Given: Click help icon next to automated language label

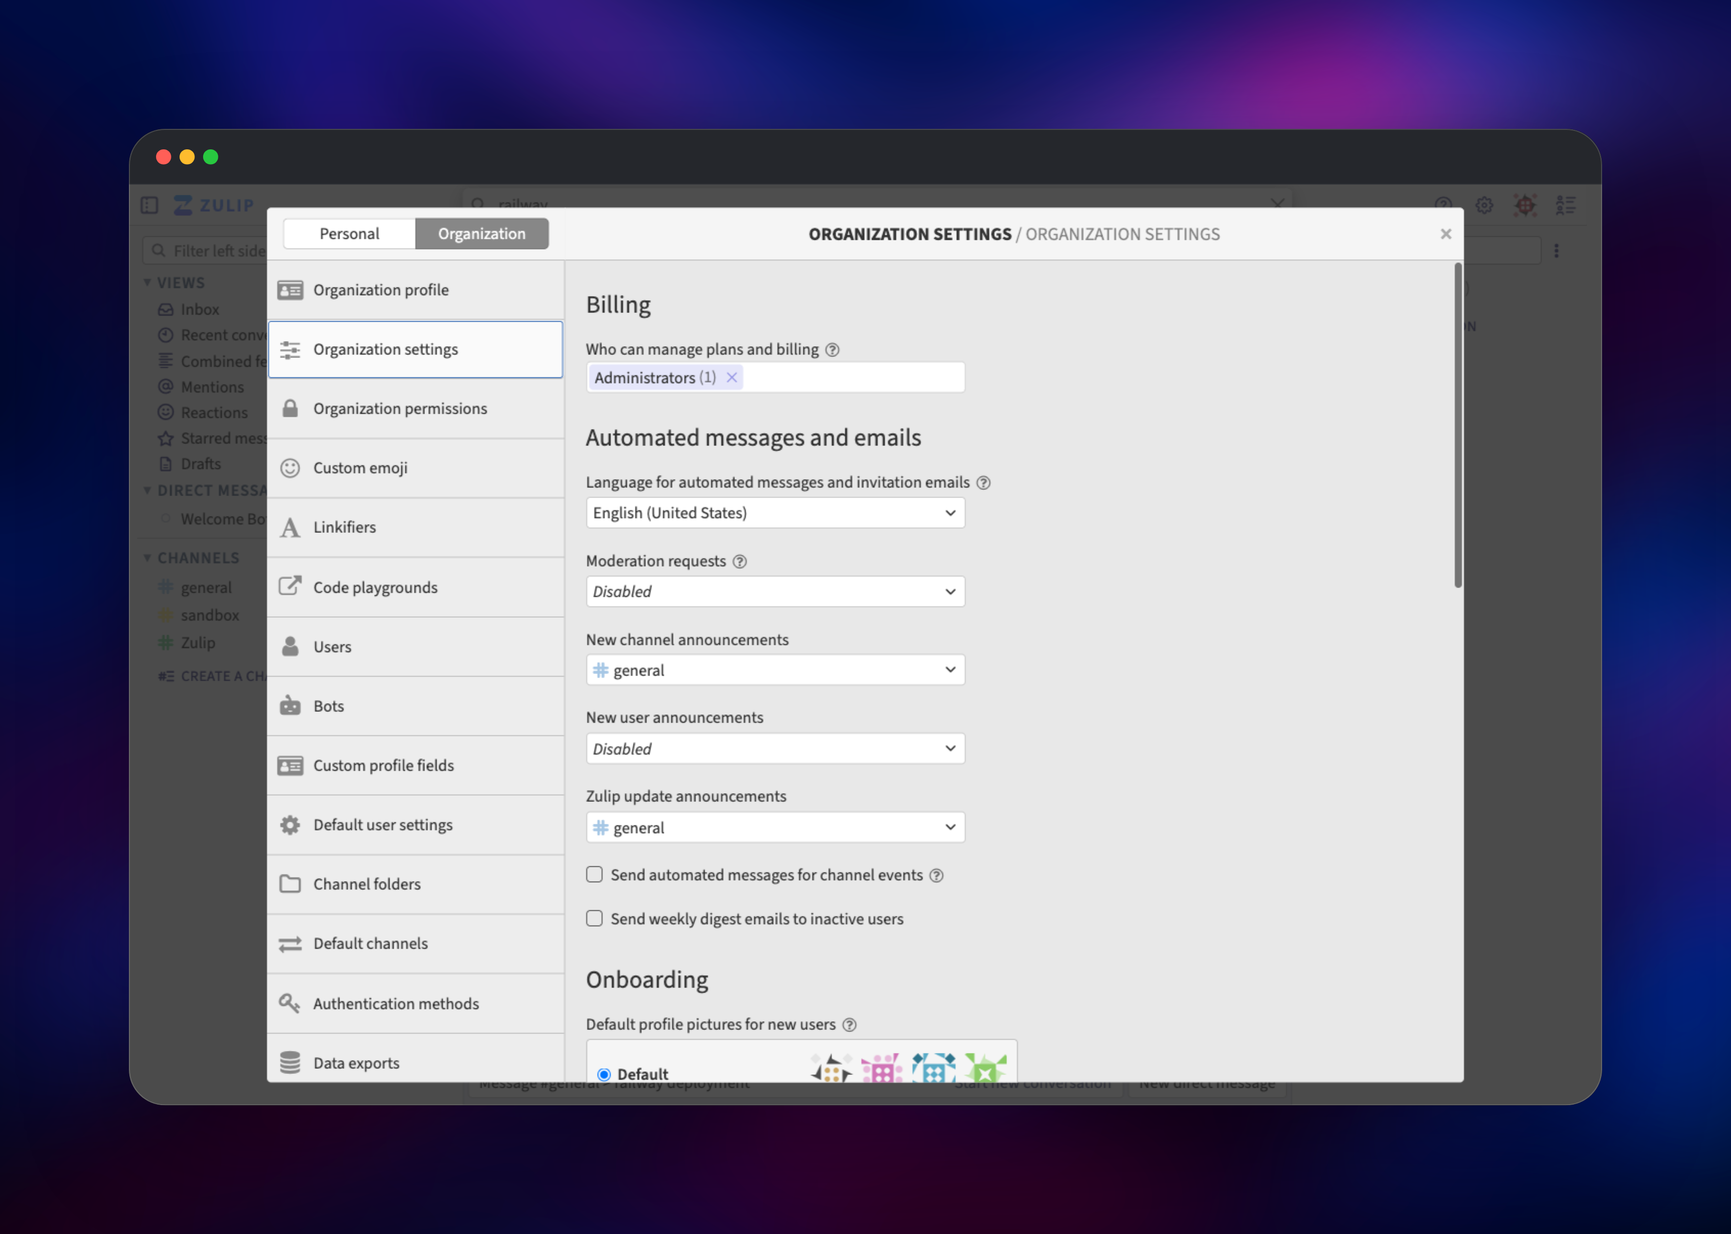Looking at the screenshot, I should coord(983,483).
